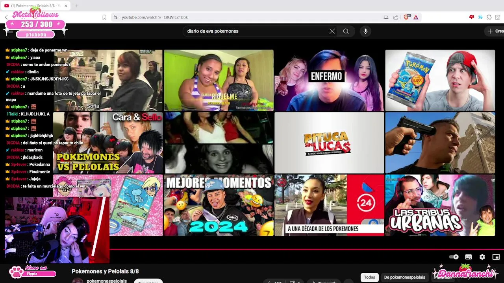Open the 'Camila Riquelme' suggested video thumbnail

(x=219, y=81)
